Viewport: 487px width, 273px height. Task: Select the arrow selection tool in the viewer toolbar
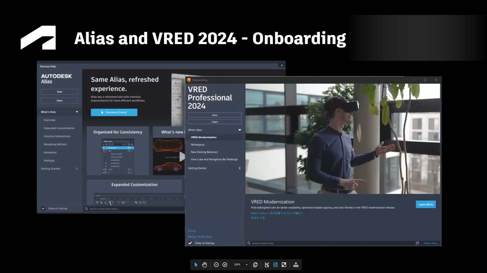click(196, 265)
